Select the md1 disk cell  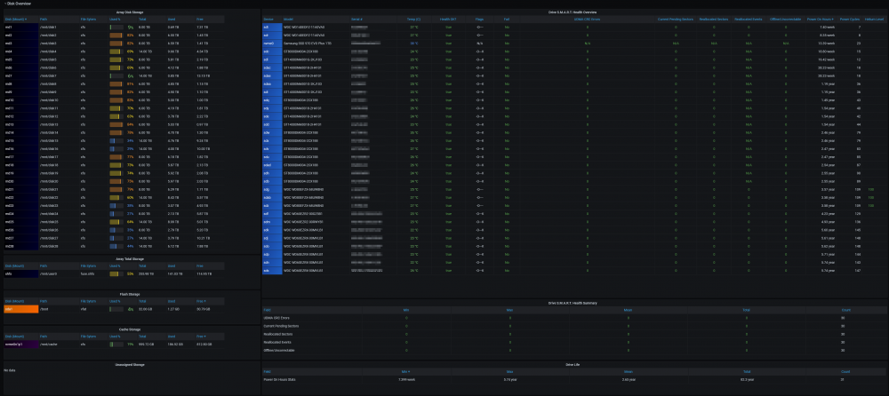(x=21, y=27)
